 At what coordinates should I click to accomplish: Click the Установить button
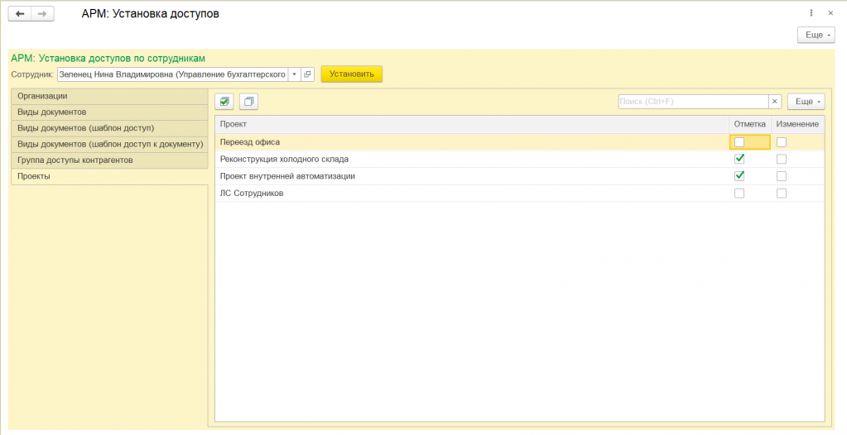(x=352, y=74)
